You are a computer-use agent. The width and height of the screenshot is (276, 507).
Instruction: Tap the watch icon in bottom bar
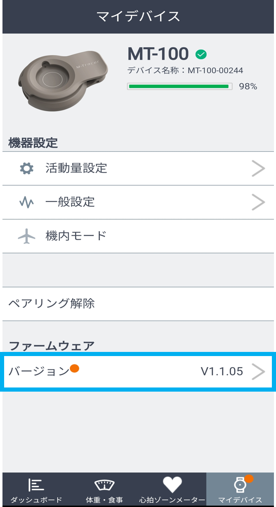coord(240,485)
